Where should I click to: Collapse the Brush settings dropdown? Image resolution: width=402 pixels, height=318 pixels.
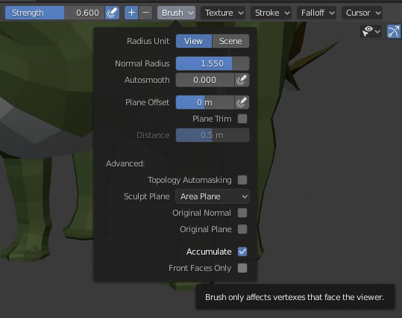[176, 13]
